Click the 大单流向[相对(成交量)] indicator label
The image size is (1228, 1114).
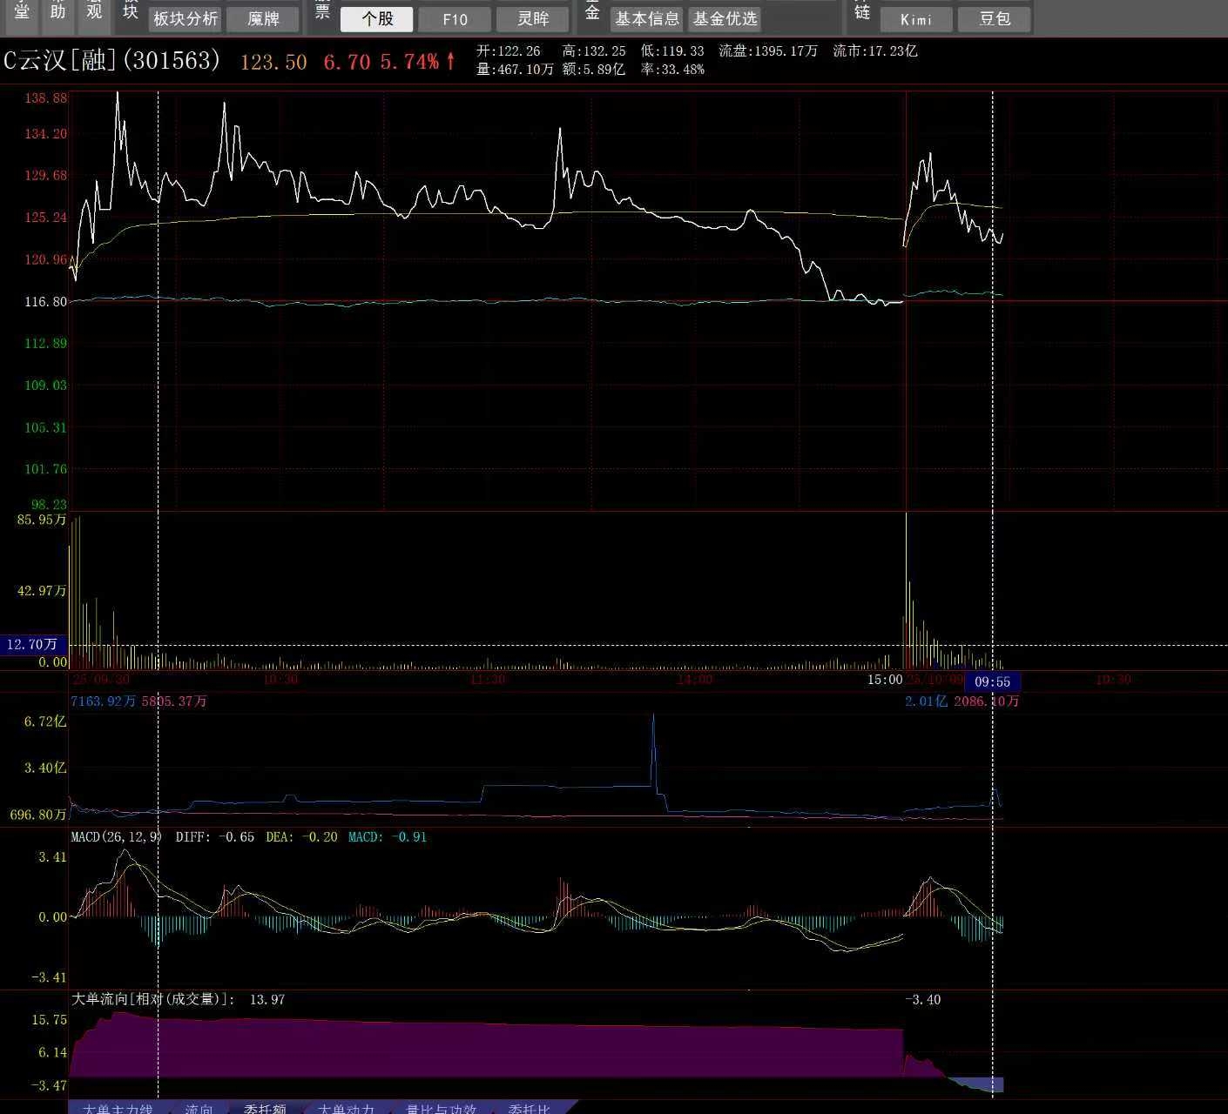(x=152, y=1000)
